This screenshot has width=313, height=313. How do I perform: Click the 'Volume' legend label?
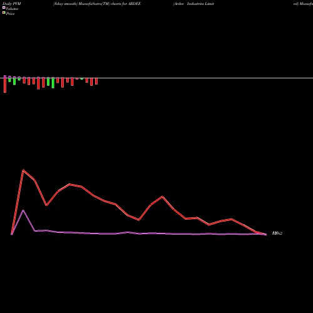coord(12,9)
